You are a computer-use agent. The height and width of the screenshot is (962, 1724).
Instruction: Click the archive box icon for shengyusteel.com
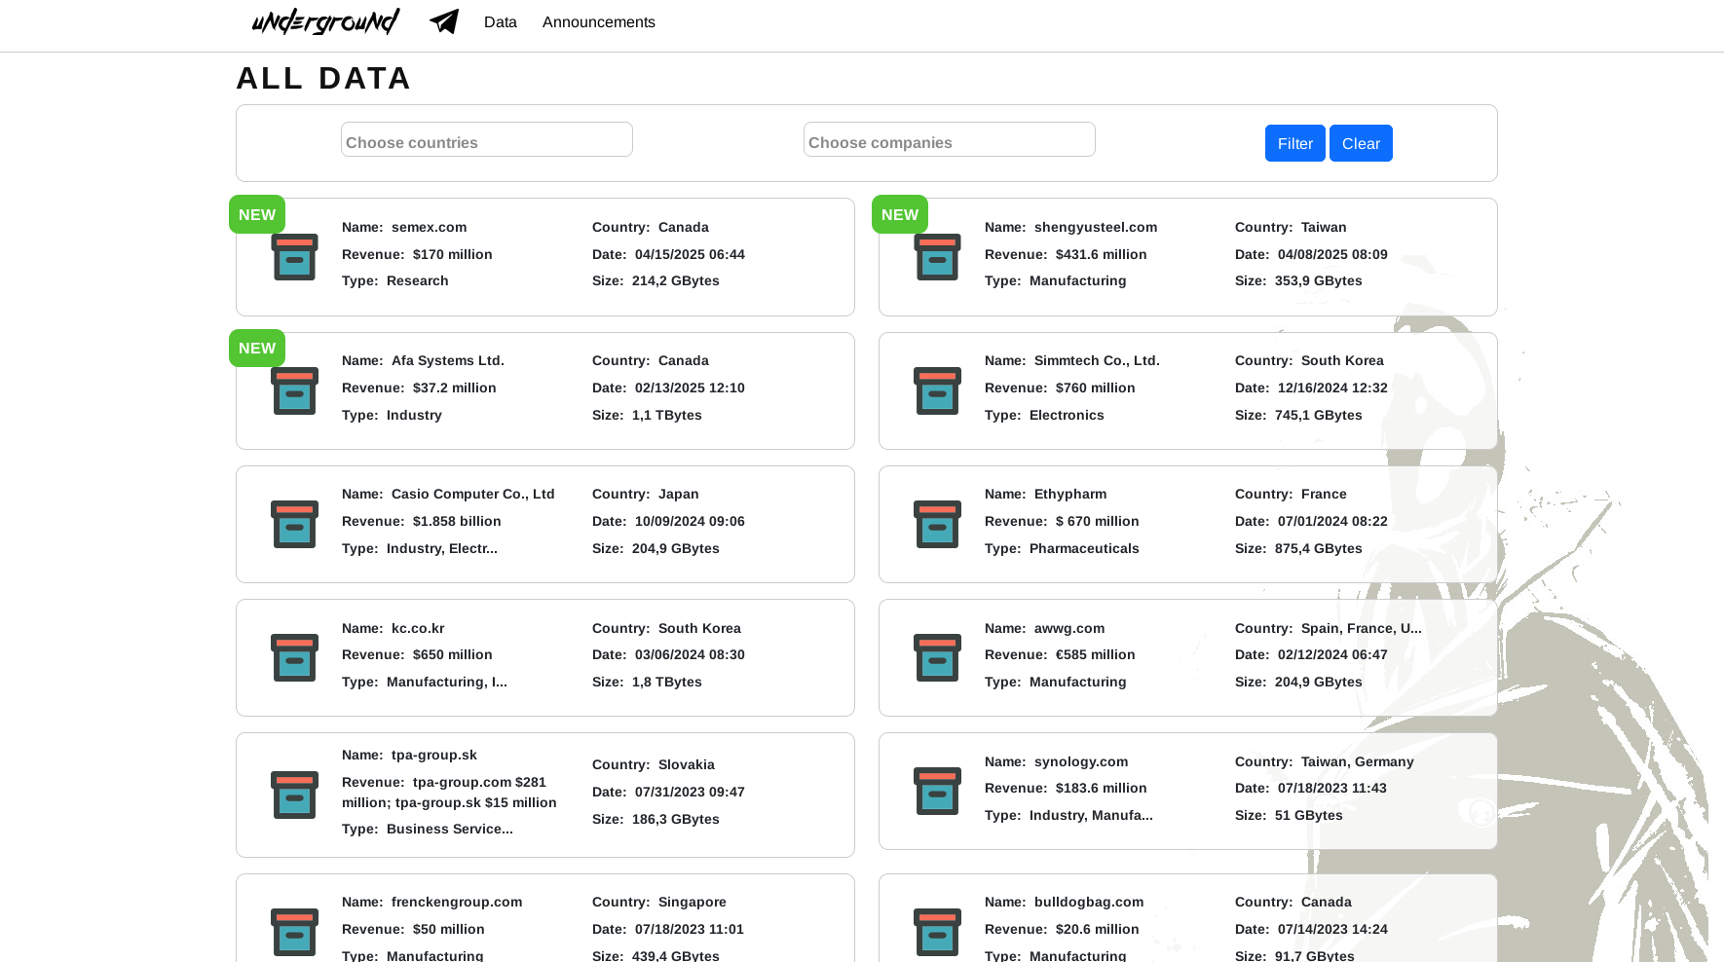(937, 257)
